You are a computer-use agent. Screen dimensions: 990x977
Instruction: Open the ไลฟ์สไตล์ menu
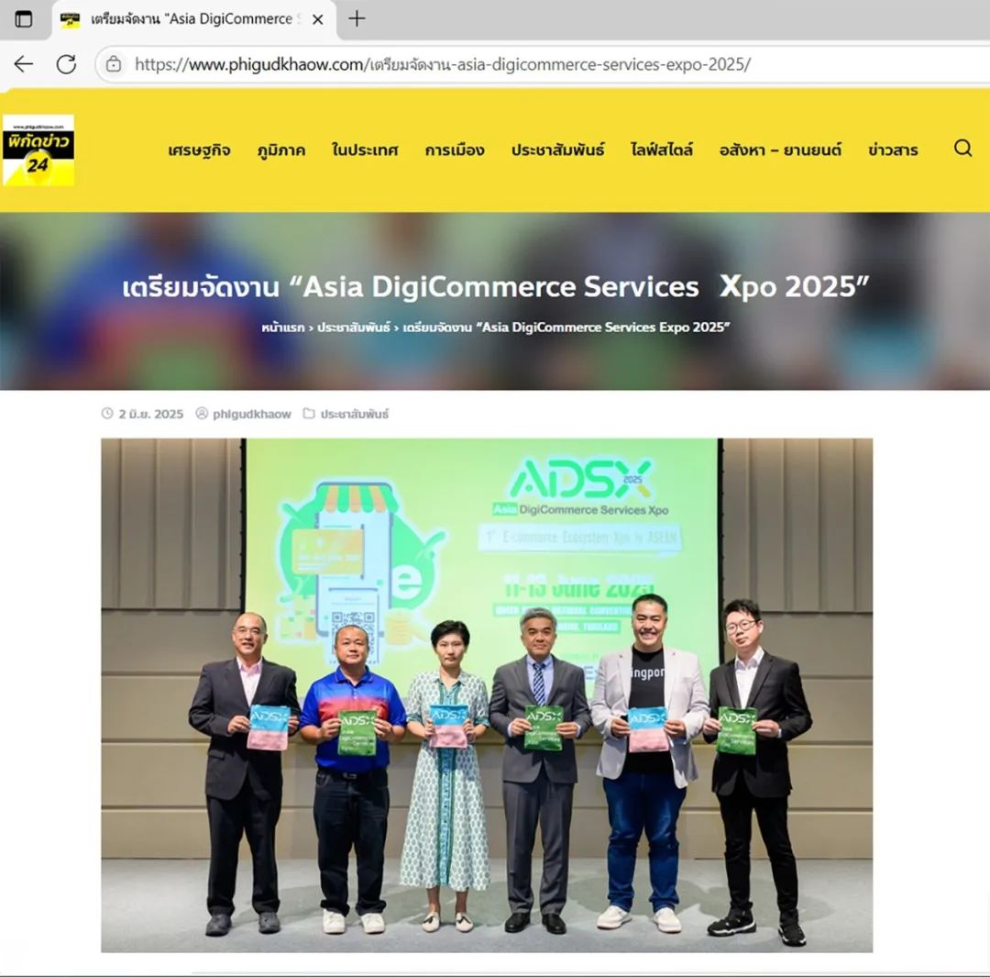[x=662, y=150]
